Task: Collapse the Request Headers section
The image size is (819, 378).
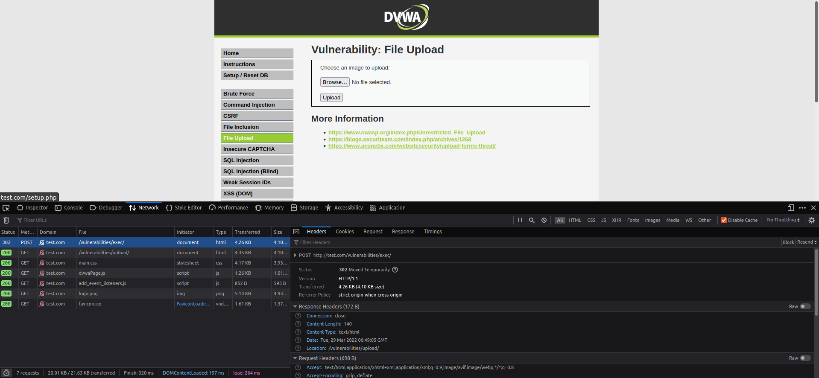Action: pyautogui.click(x=295, y=358)
